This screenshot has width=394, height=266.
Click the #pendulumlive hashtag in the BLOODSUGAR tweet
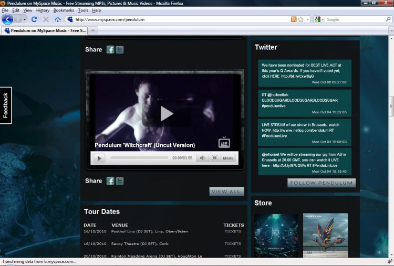274,106
